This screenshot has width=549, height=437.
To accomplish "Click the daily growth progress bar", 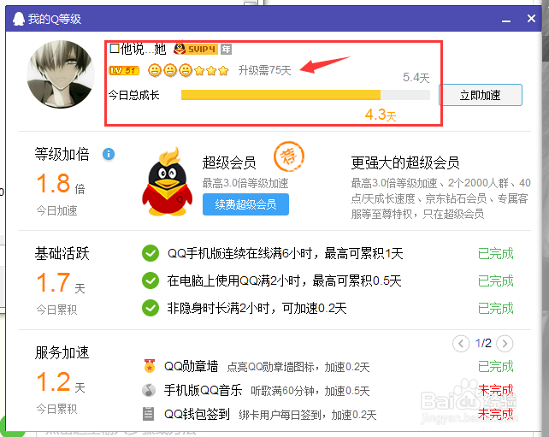I will (305, 95).
